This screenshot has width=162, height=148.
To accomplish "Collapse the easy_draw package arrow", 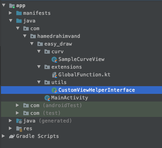I will [x=32, y=44].
